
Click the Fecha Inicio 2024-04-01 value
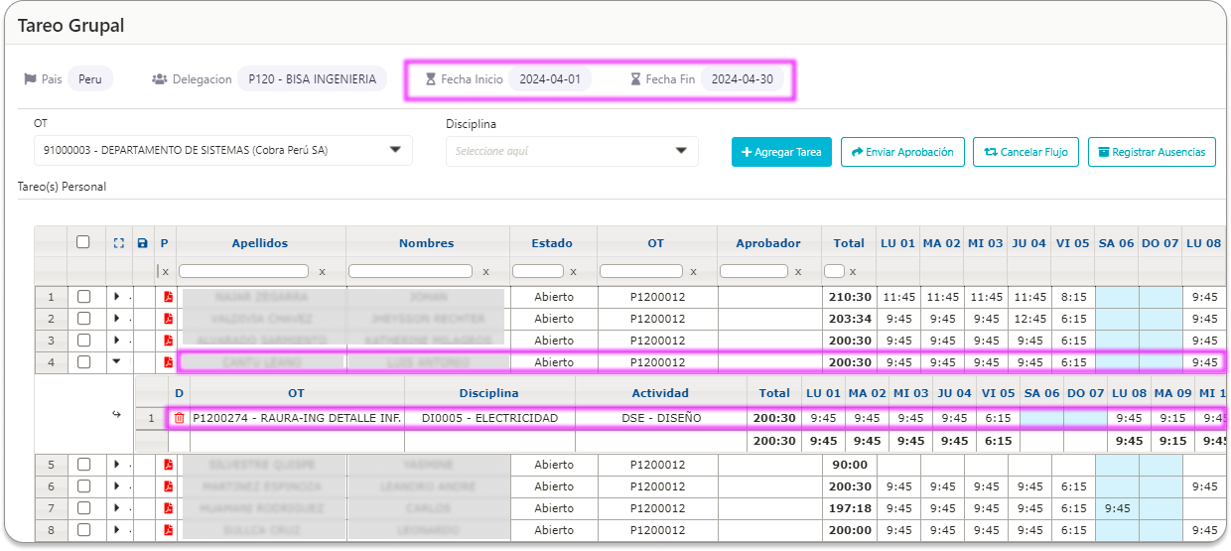[x=550, y=78]
